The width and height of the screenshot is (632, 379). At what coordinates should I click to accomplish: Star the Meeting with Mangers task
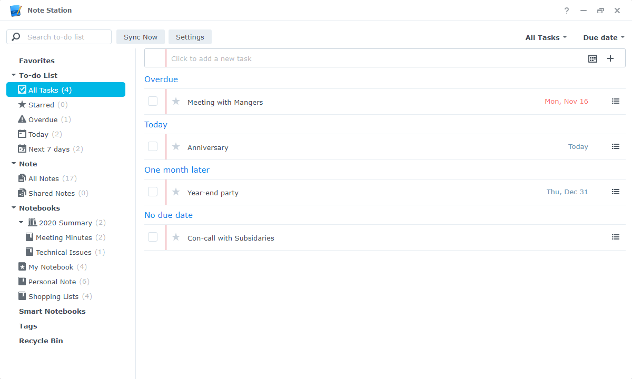coord(176,102)
